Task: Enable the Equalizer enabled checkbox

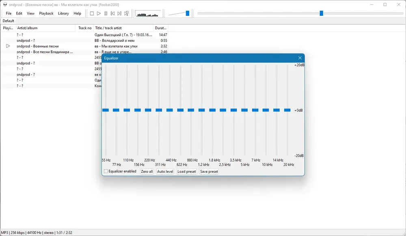Action: pos(106,171)
